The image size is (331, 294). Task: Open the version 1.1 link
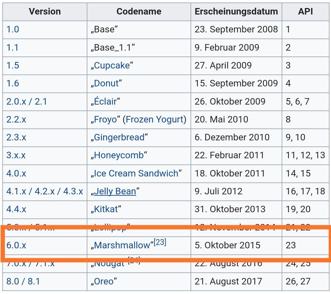12,48
